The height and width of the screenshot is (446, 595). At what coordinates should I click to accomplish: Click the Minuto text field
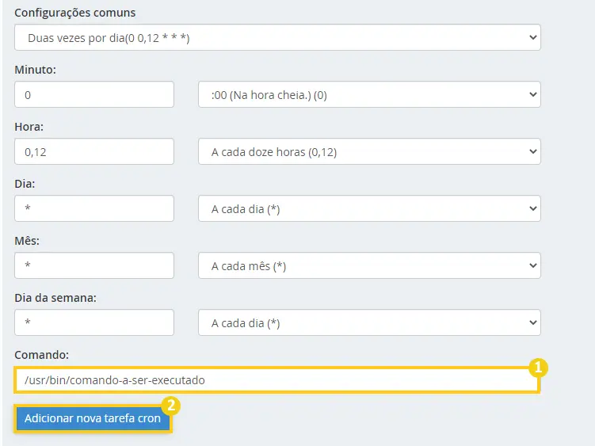[x=94, y=94]
